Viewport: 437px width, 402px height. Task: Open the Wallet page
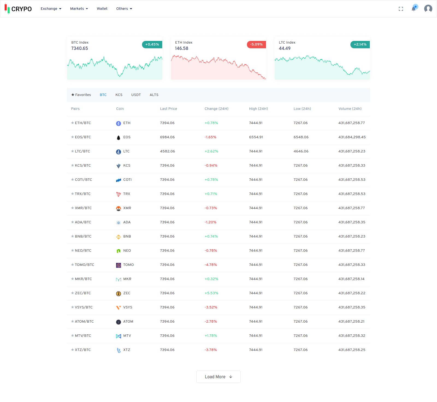coord(102,9)
